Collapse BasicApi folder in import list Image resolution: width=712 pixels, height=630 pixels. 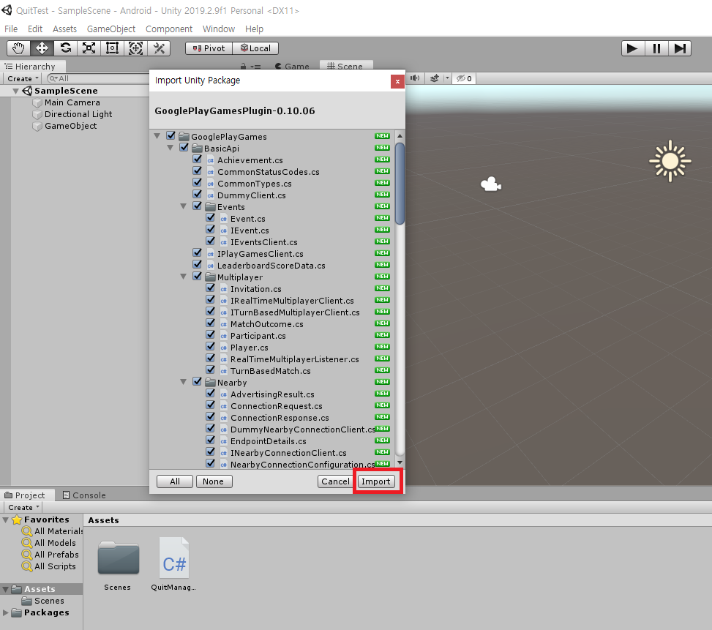tap(170, 148)
